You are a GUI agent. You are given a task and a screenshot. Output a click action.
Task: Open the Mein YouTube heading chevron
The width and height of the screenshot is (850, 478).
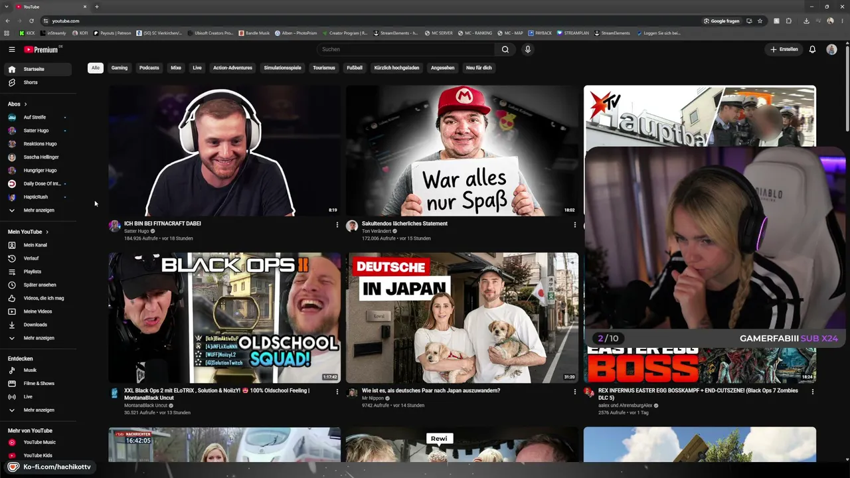click(x=47, y=232)
